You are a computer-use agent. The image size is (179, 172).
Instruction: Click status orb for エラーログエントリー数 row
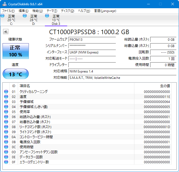pyautogui.click(x=6, y=162)
